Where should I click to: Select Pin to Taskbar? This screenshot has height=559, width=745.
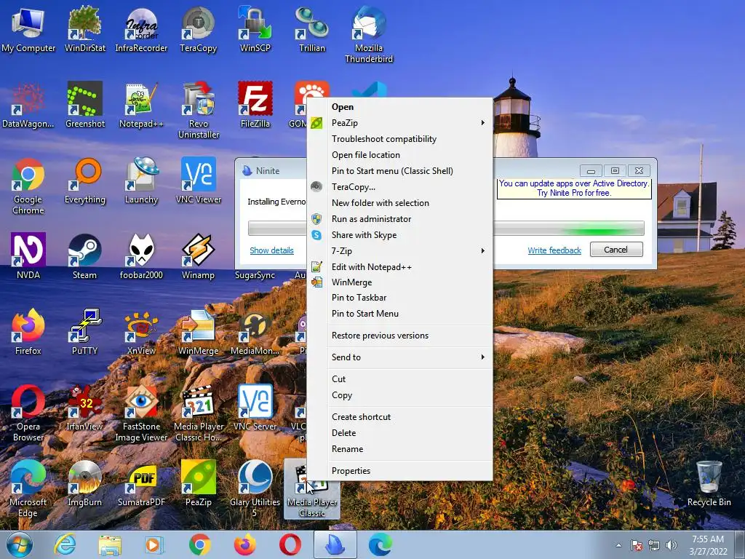[x=399, y=298]
